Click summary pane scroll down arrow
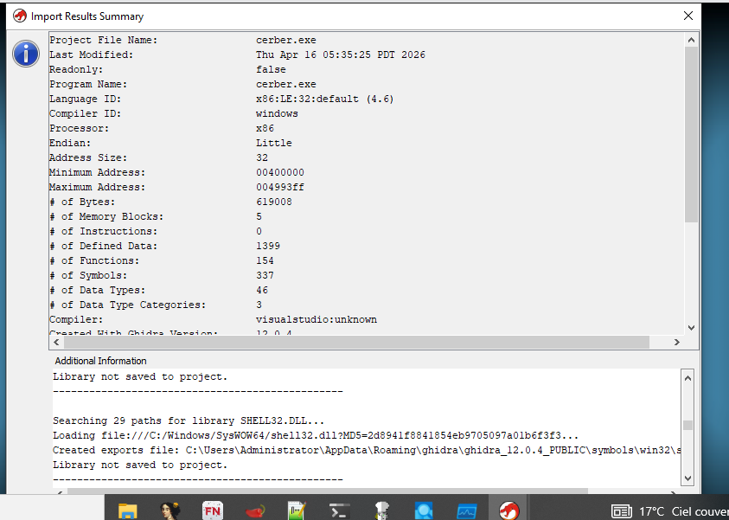 coord(691,327)
